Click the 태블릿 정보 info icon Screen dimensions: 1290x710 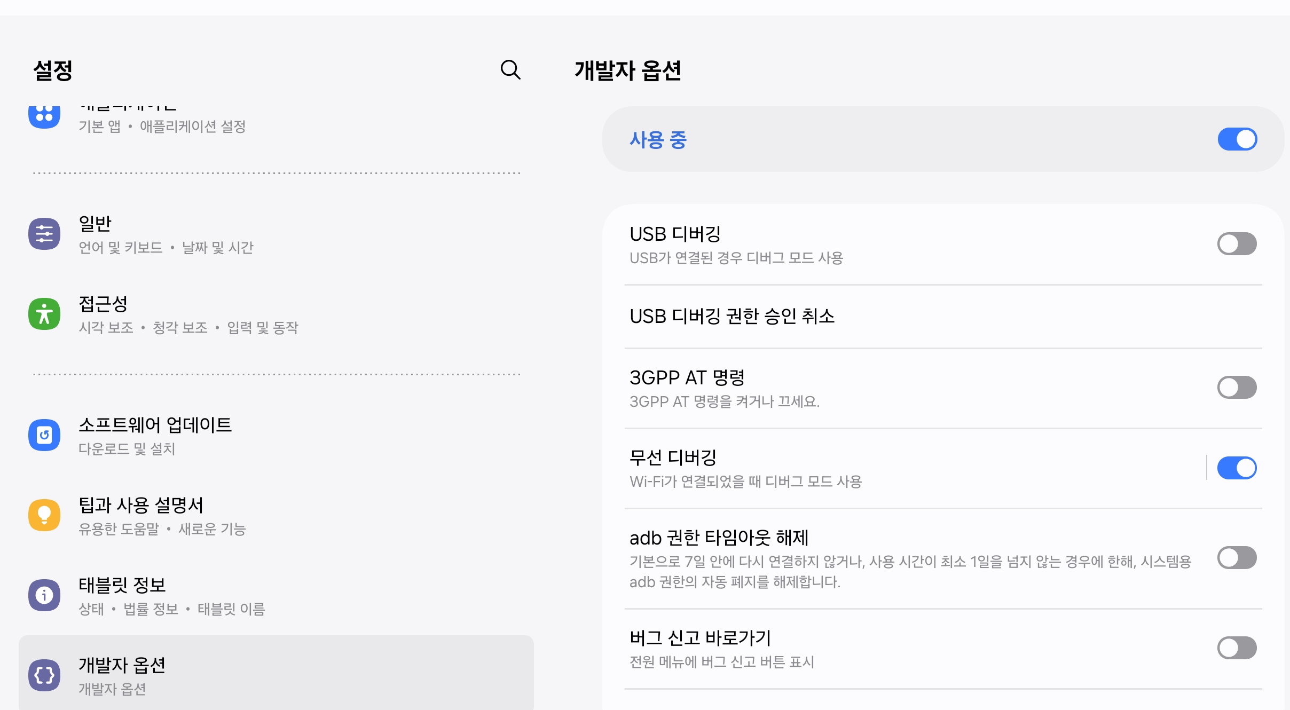point(44,595)
